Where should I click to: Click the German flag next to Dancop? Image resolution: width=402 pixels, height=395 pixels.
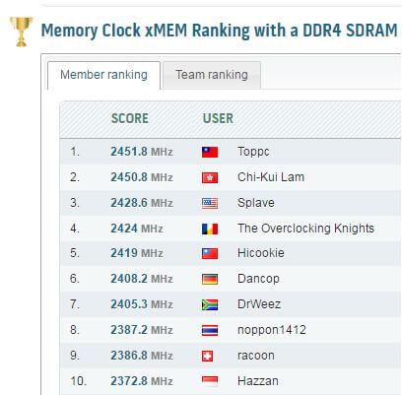coord(210,279)
